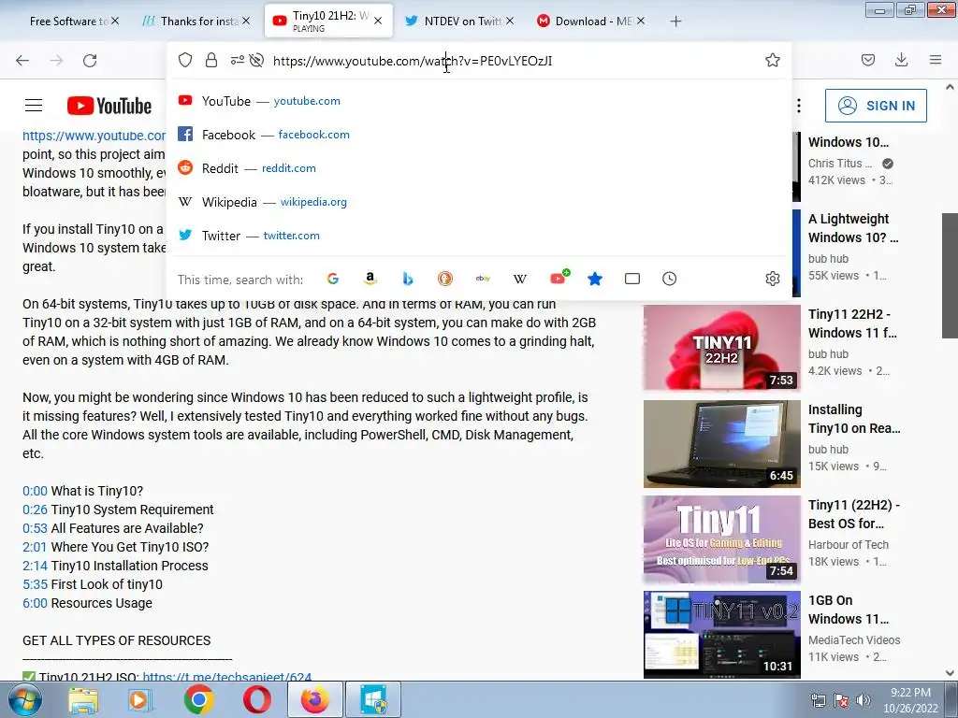Search within Bookmarks via the star icon

(595, 279)
